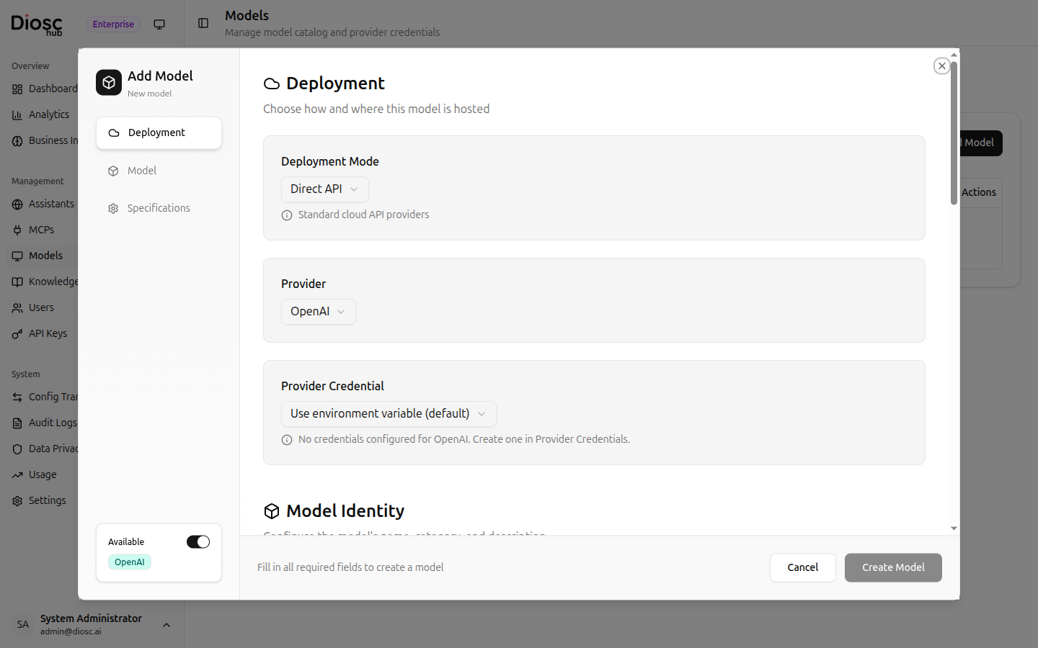Click the 'Fill in all required fields' message
The image size is (1038, 648).
click(x=350, y=568)
